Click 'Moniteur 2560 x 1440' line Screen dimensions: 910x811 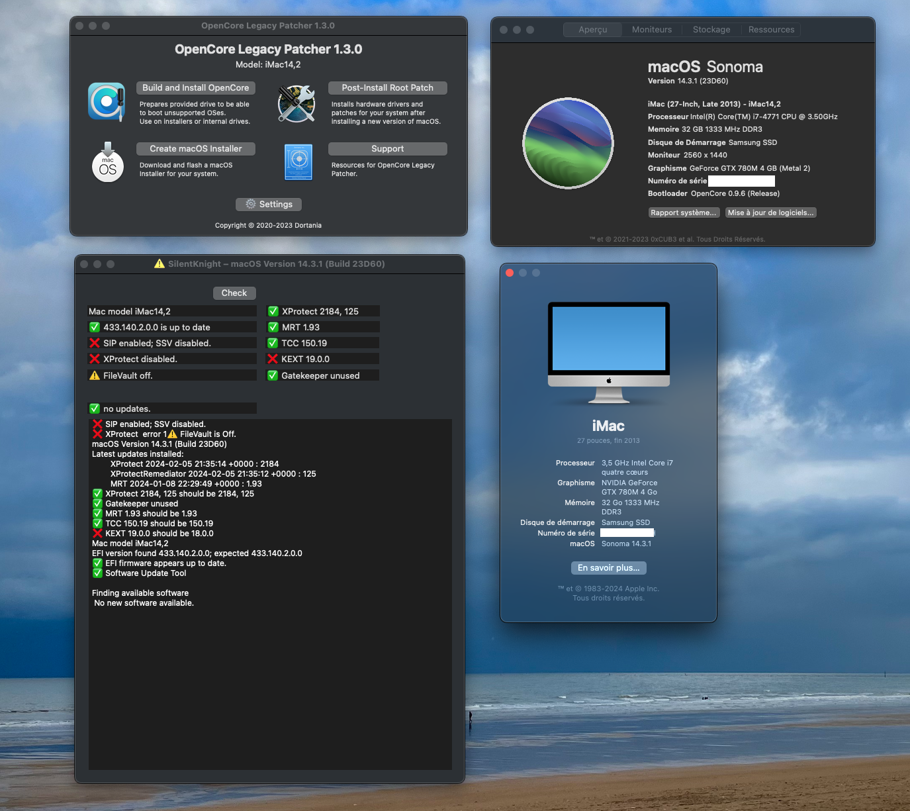688,155
